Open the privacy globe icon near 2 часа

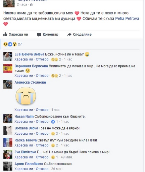[x=31, y=5]
